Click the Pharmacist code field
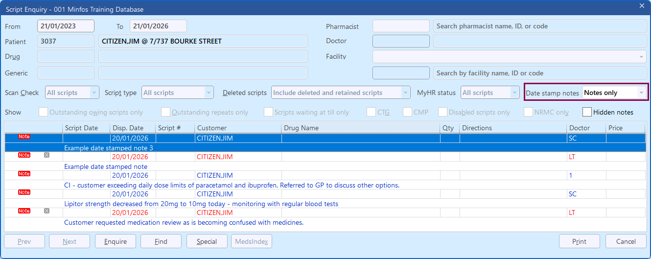Screen dimensions: 651x259 401,26
